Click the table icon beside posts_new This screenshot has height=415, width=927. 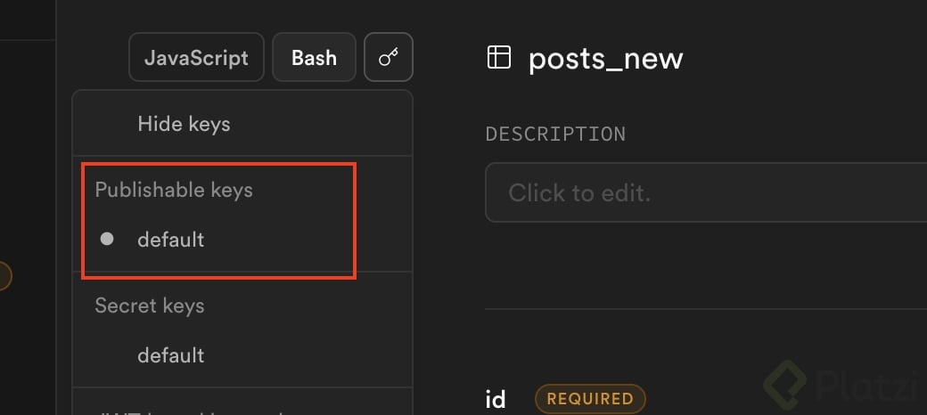tap(498, 58)
